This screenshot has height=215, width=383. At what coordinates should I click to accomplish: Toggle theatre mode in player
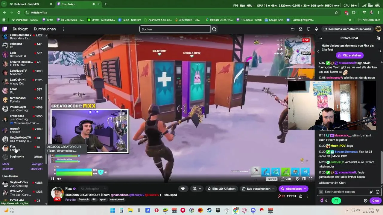(x=304, y=179)
